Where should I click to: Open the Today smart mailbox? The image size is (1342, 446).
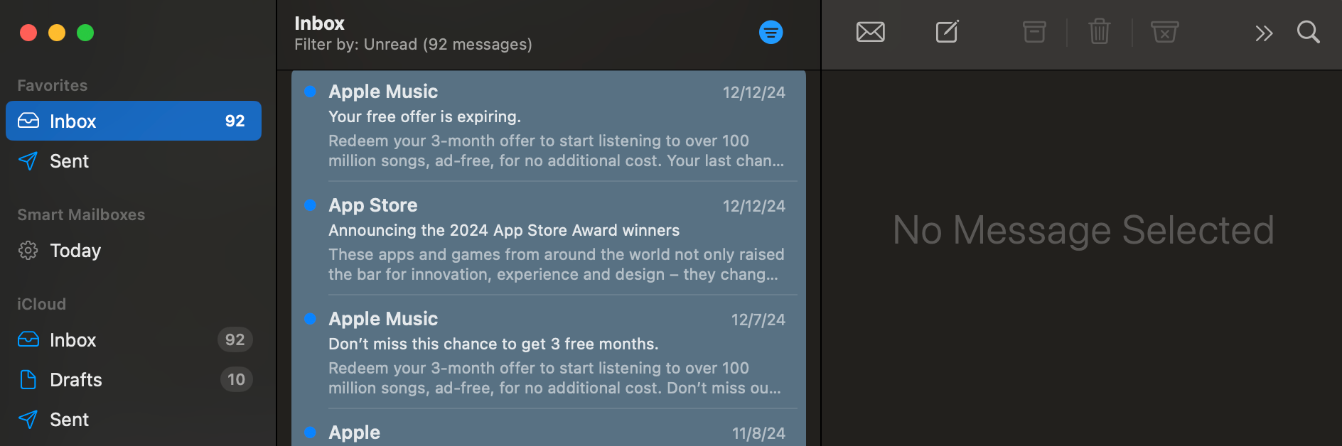pyautogui.click(x=74, y=250)
